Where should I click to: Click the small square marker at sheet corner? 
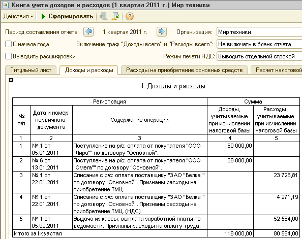(x=11, y=80)
